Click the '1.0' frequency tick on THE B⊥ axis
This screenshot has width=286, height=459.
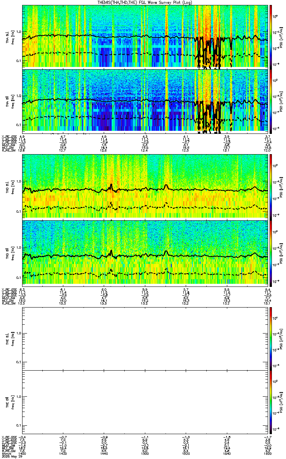tap(18, 334)
